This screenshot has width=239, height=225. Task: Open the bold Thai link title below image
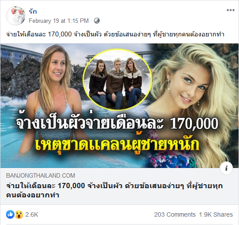(x=114, y=190)
